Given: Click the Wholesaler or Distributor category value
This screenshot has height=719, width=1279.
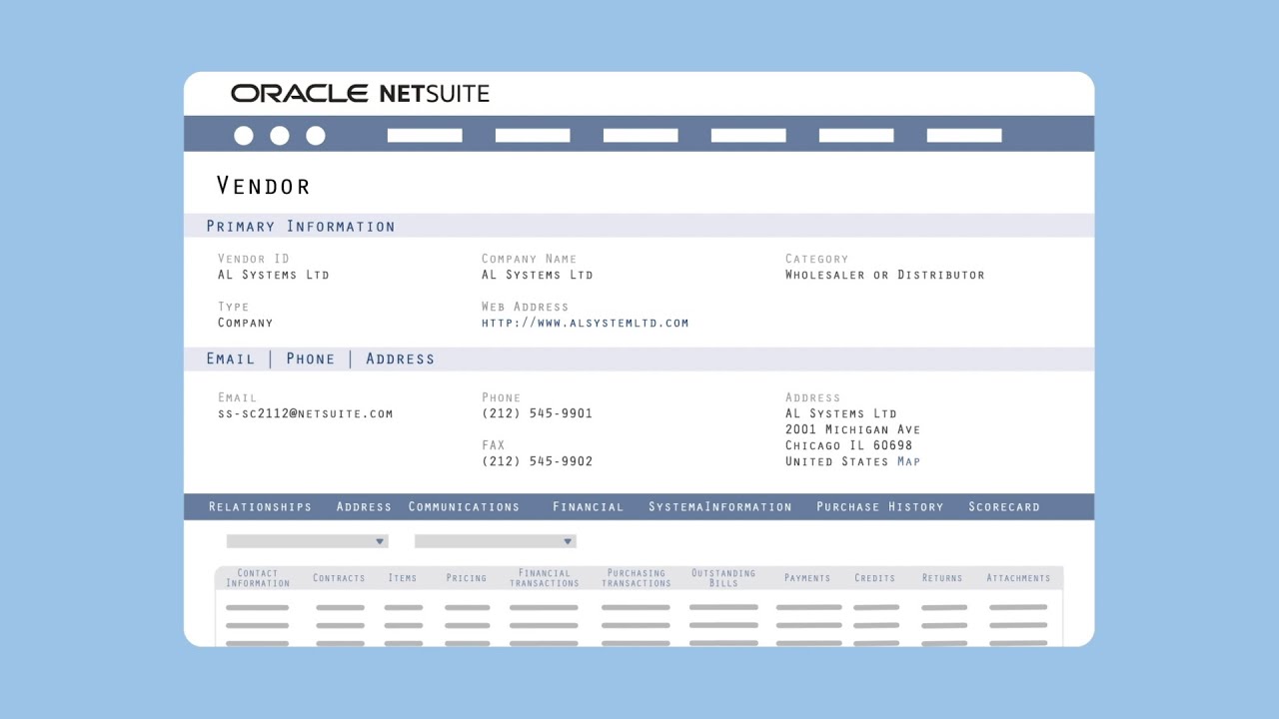Looking at the screenshot, I should click(884, 275).
